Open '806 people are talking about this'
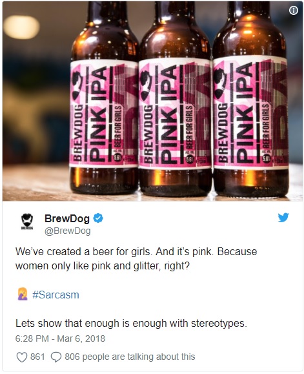Screen dimensions: 304x374 click(x=130, y=357)
